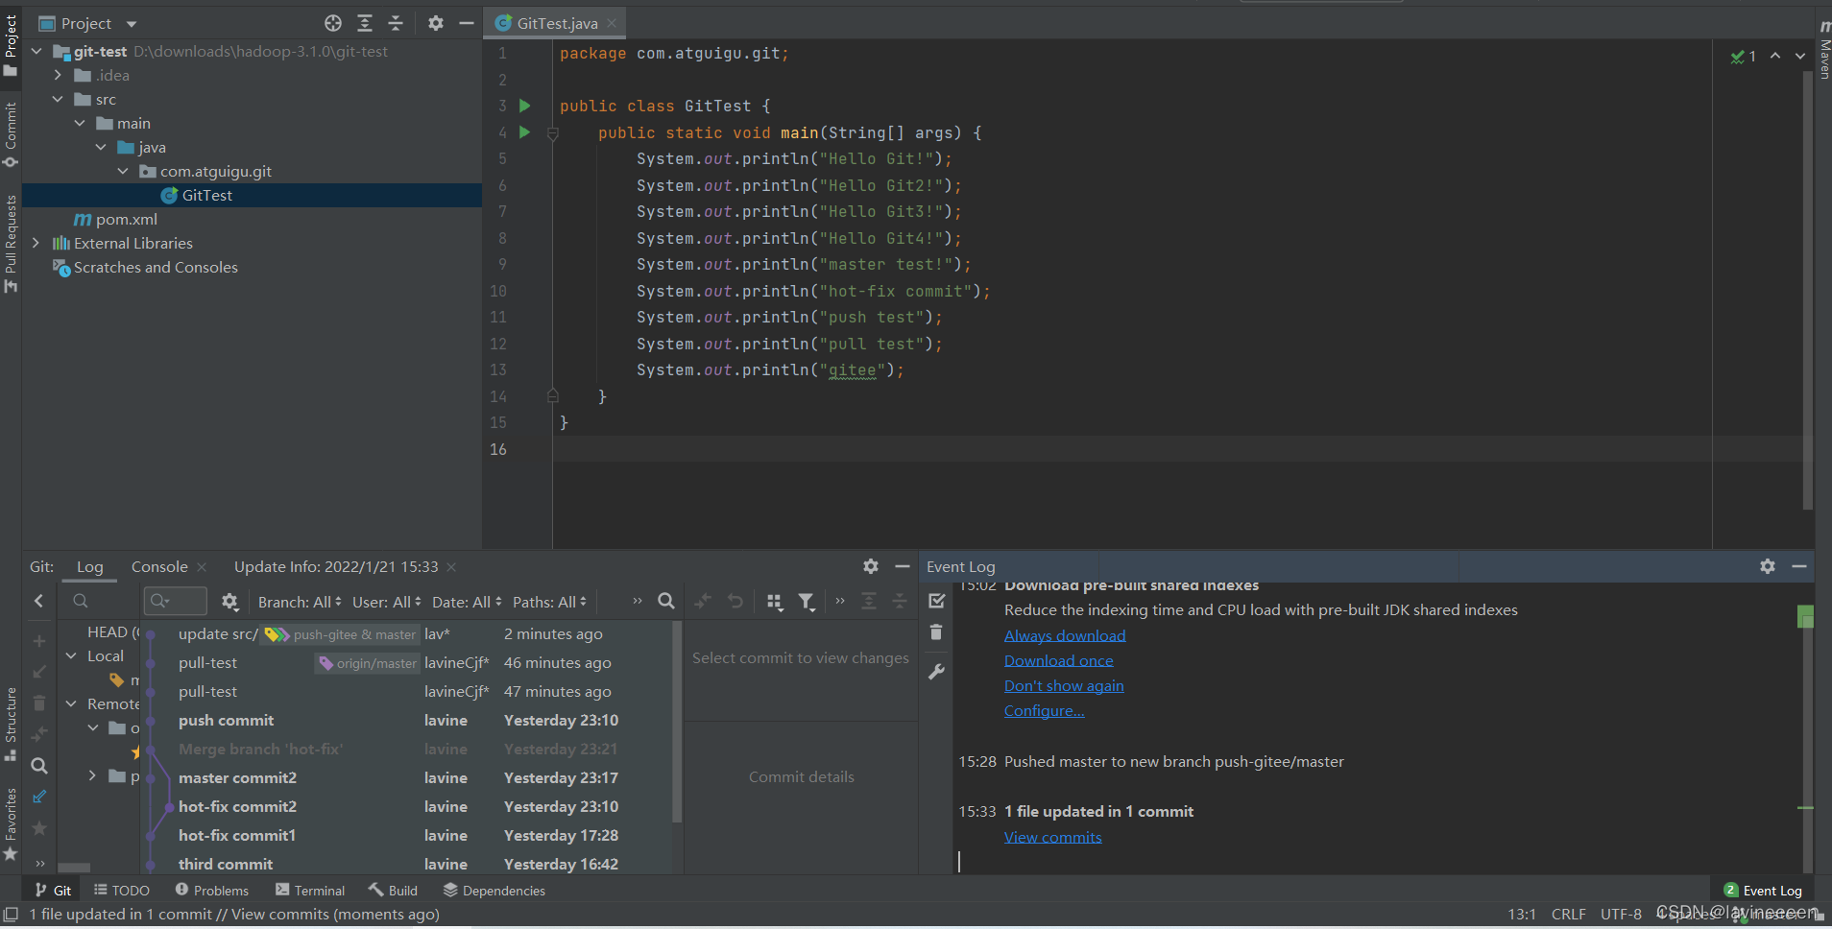This screenshot has width=1832, height=929.
Task: Open the Date: All filter dropdown
Action: 467,602
